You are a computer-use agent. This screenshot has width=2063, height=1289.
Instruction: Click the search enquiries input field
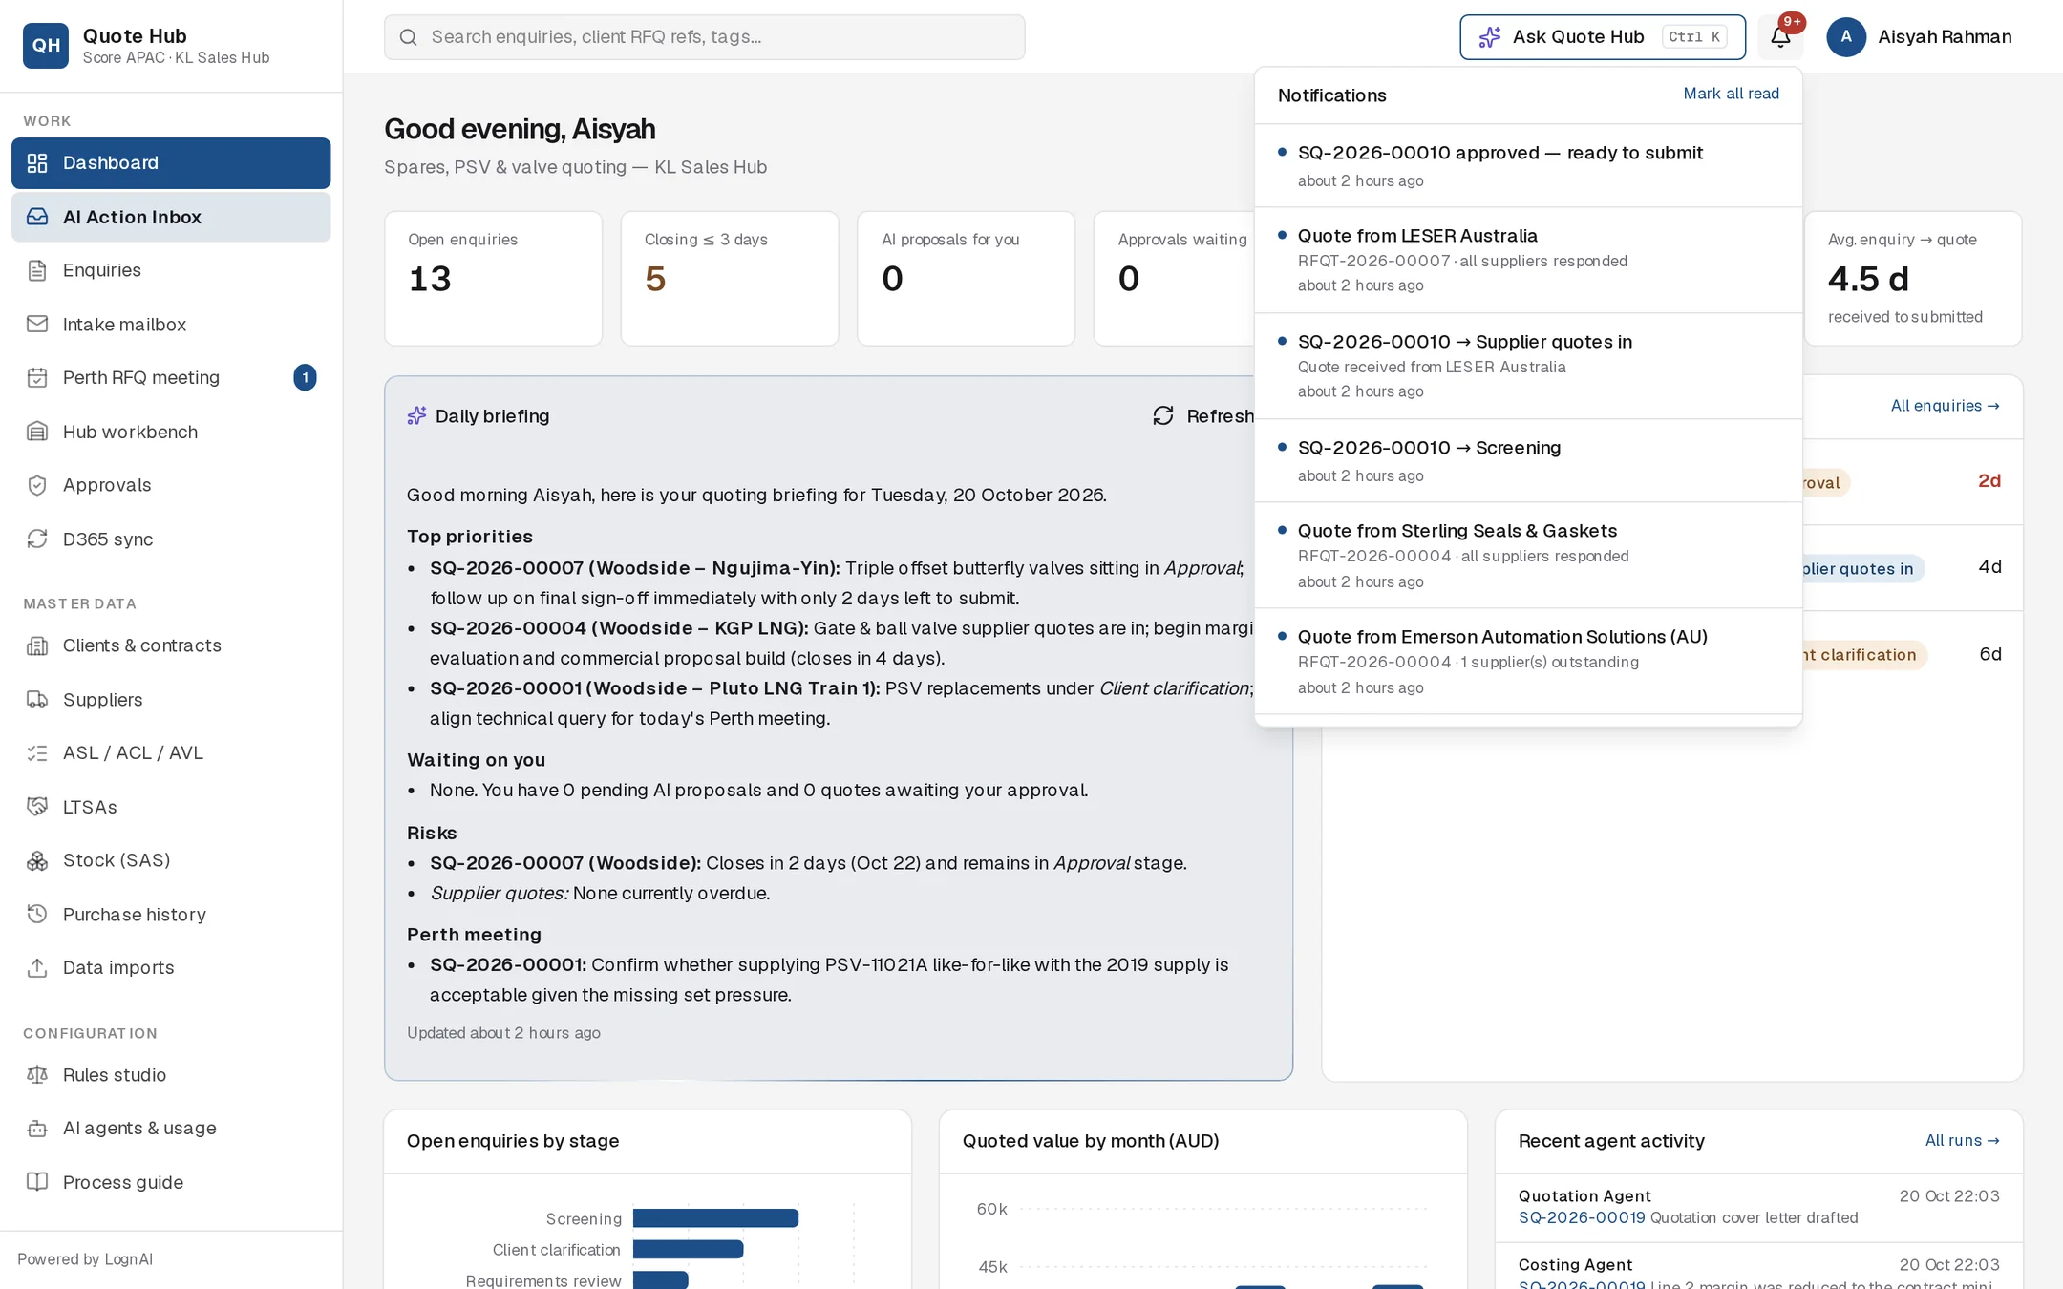704,37
